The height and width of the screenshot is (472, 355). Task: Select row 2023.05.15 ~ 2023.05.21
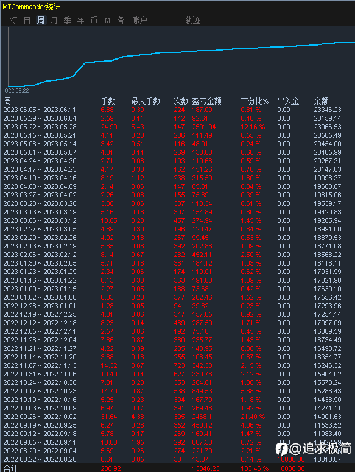178,135
